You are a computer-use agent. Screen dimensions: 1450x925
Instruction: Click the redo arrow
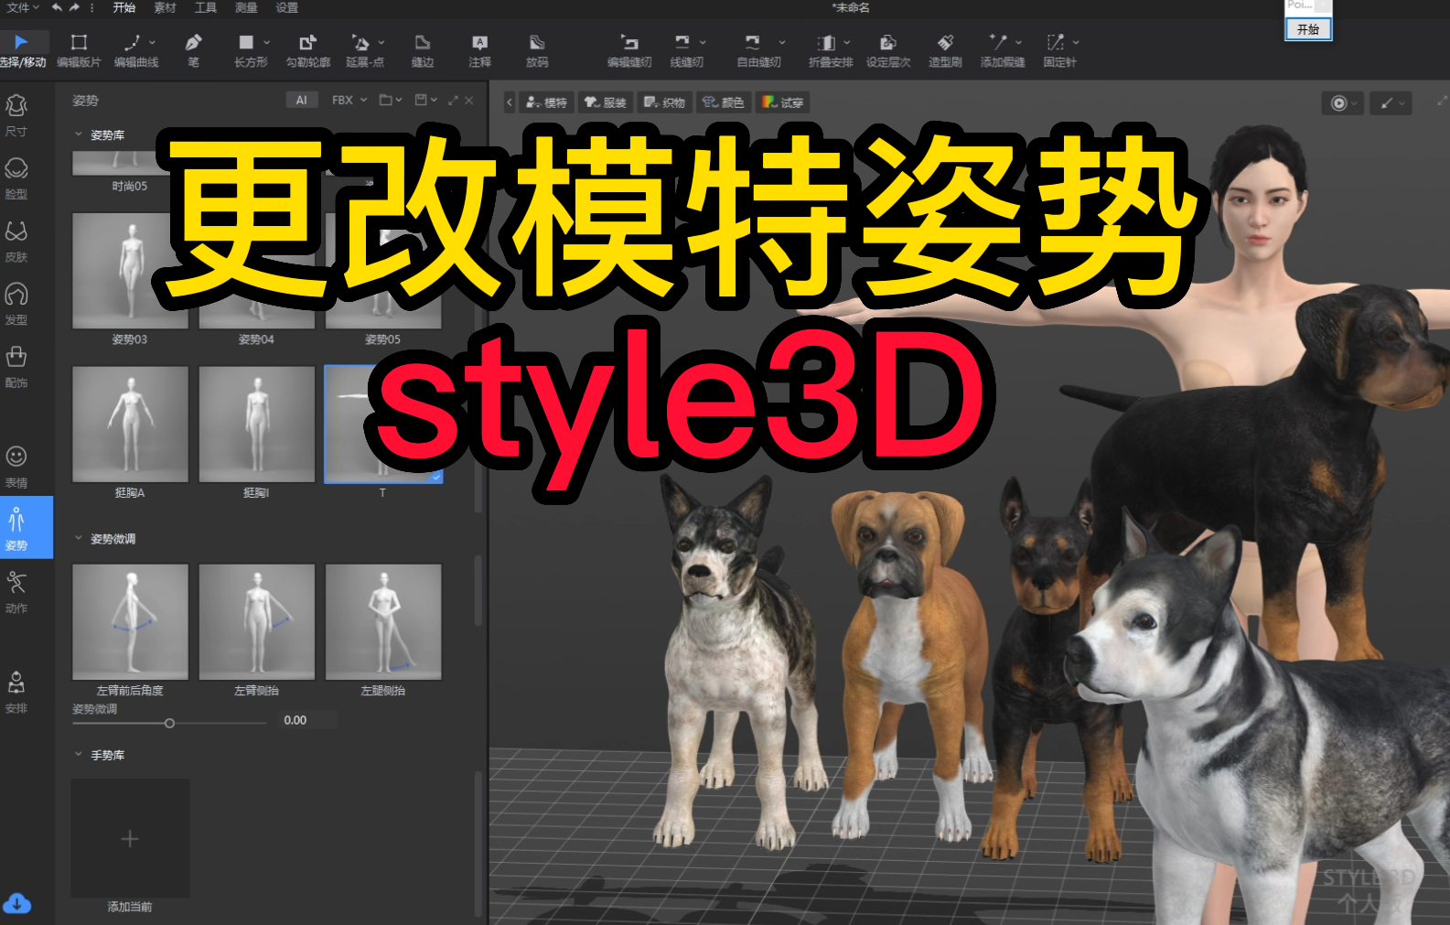[74, 7]
